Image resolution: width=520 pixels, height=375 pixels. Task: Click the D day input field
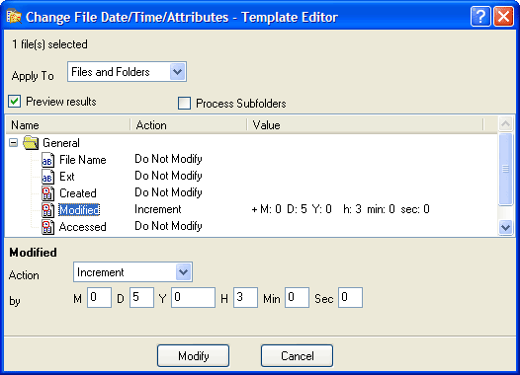point(141,298)
